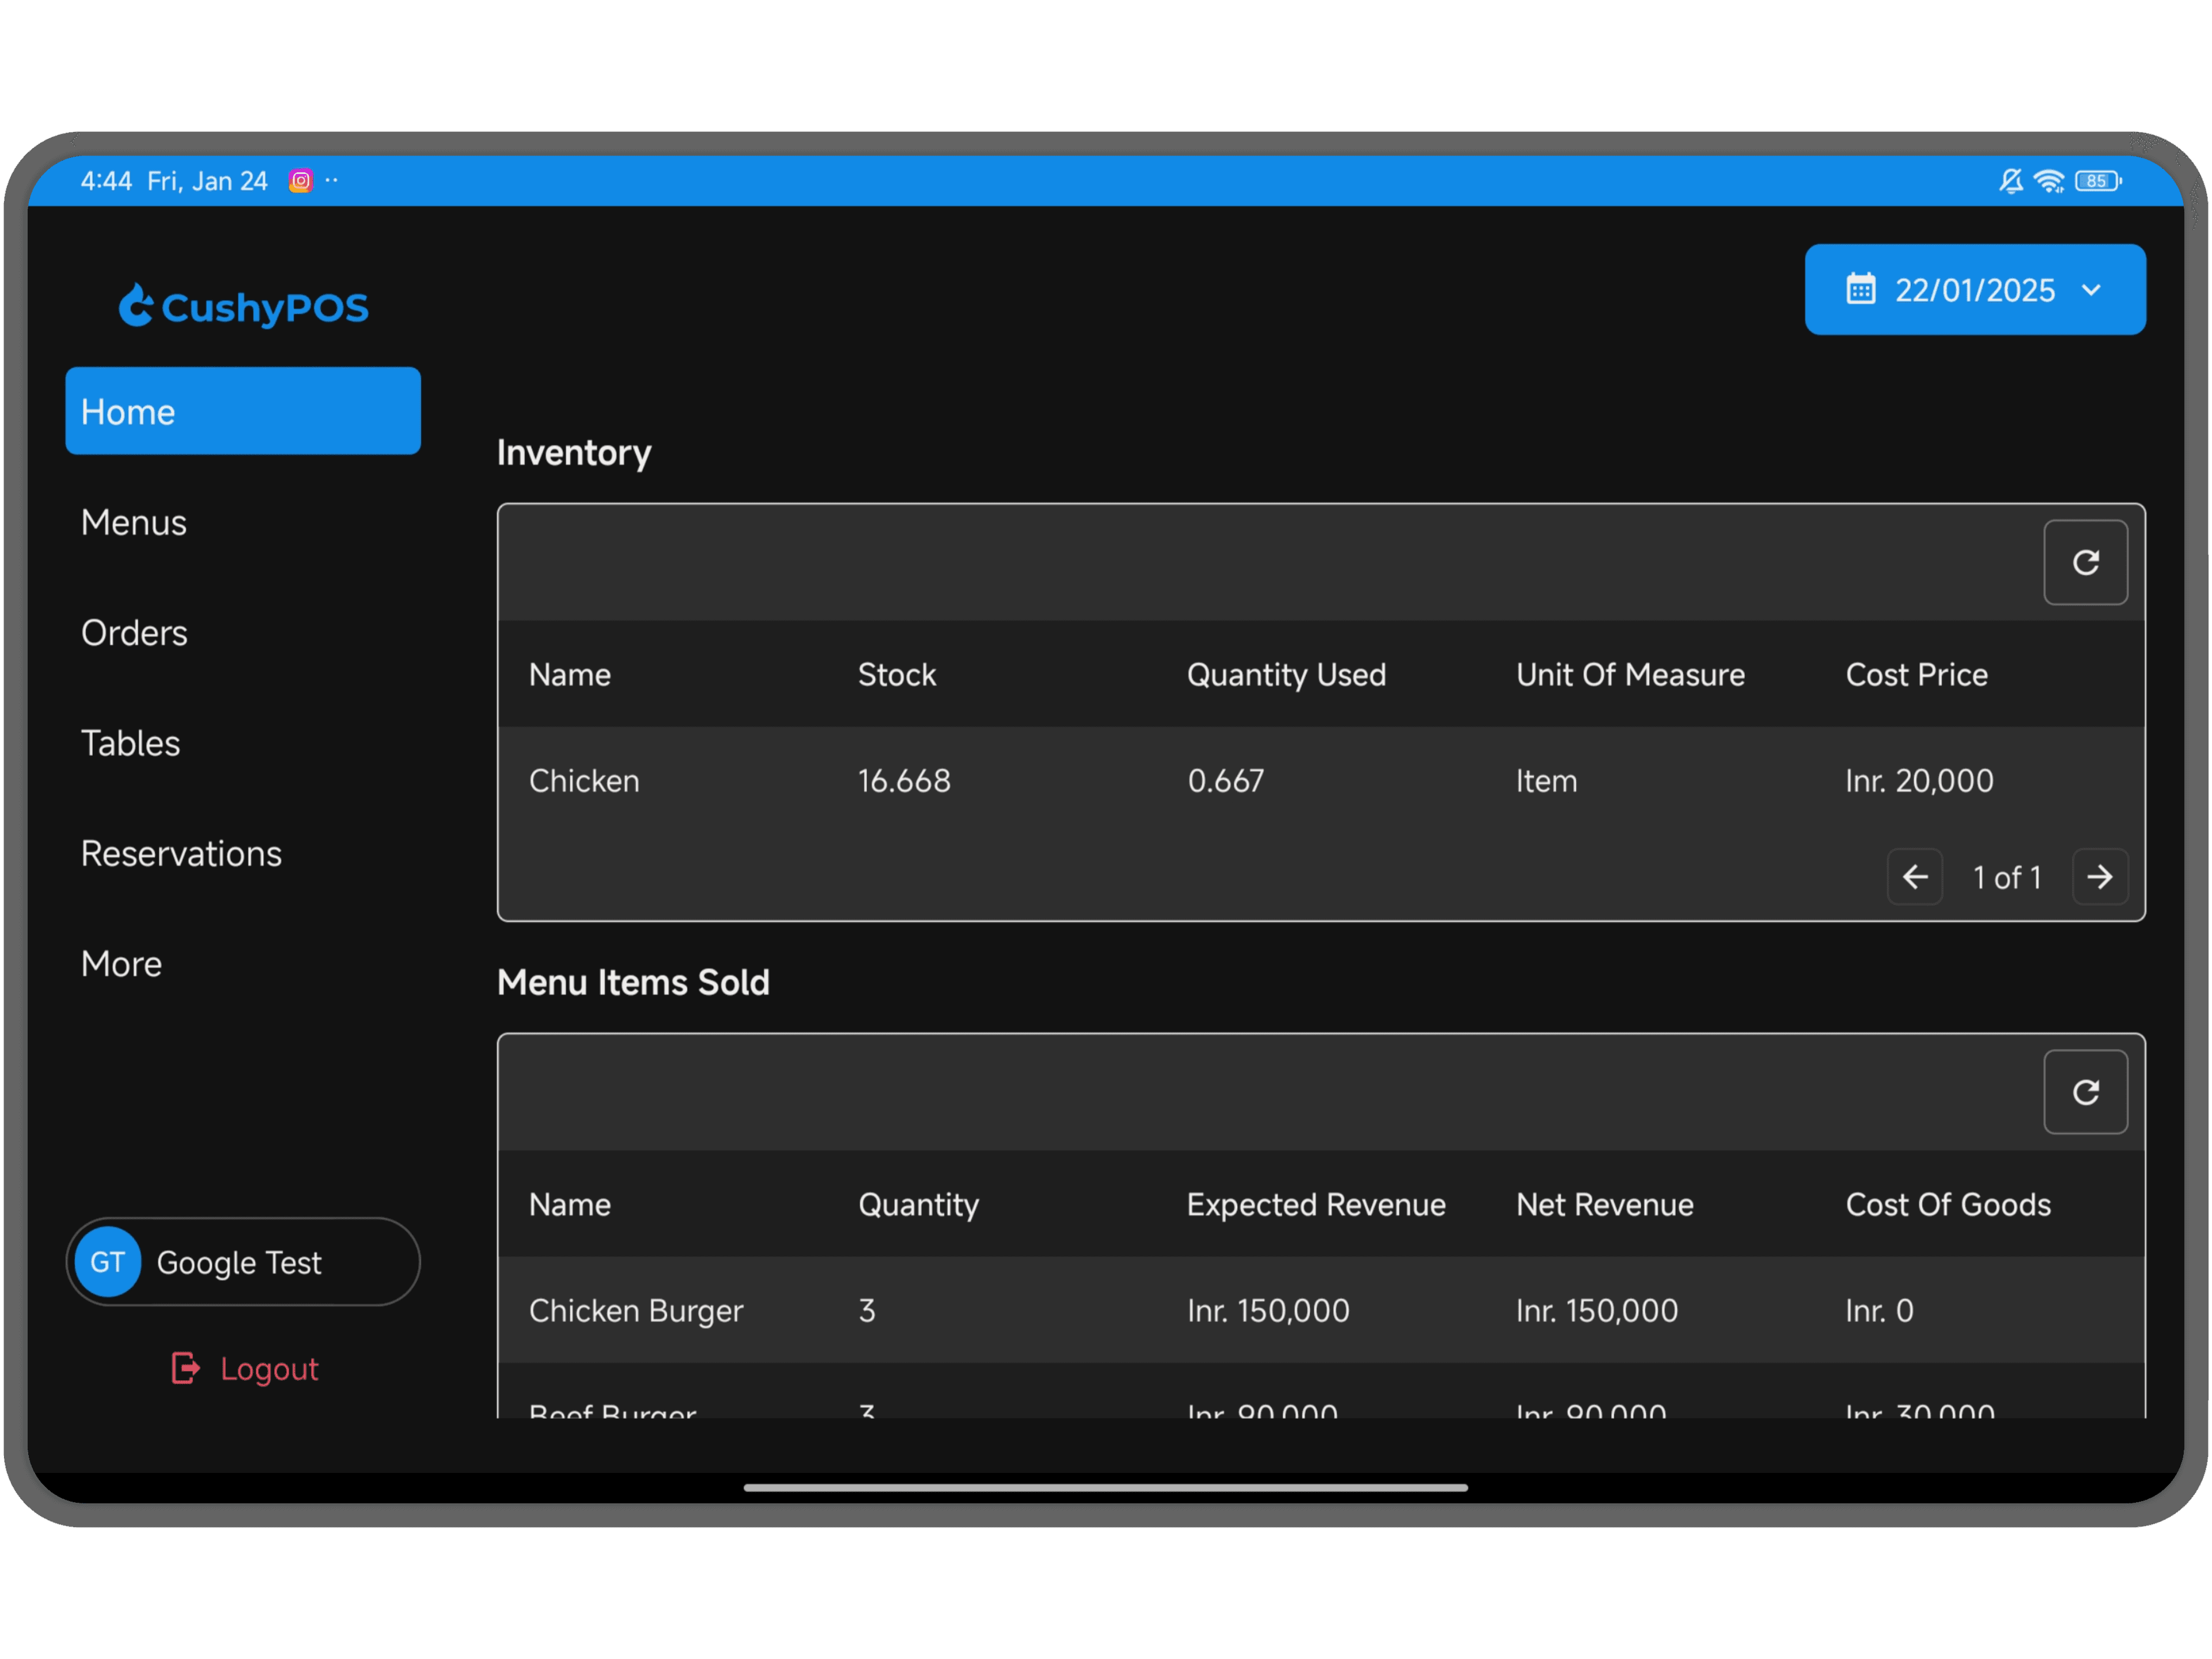The image size is (2212, 1659).
Task: Select the Chicken Burger row name
Action: 636,1311
